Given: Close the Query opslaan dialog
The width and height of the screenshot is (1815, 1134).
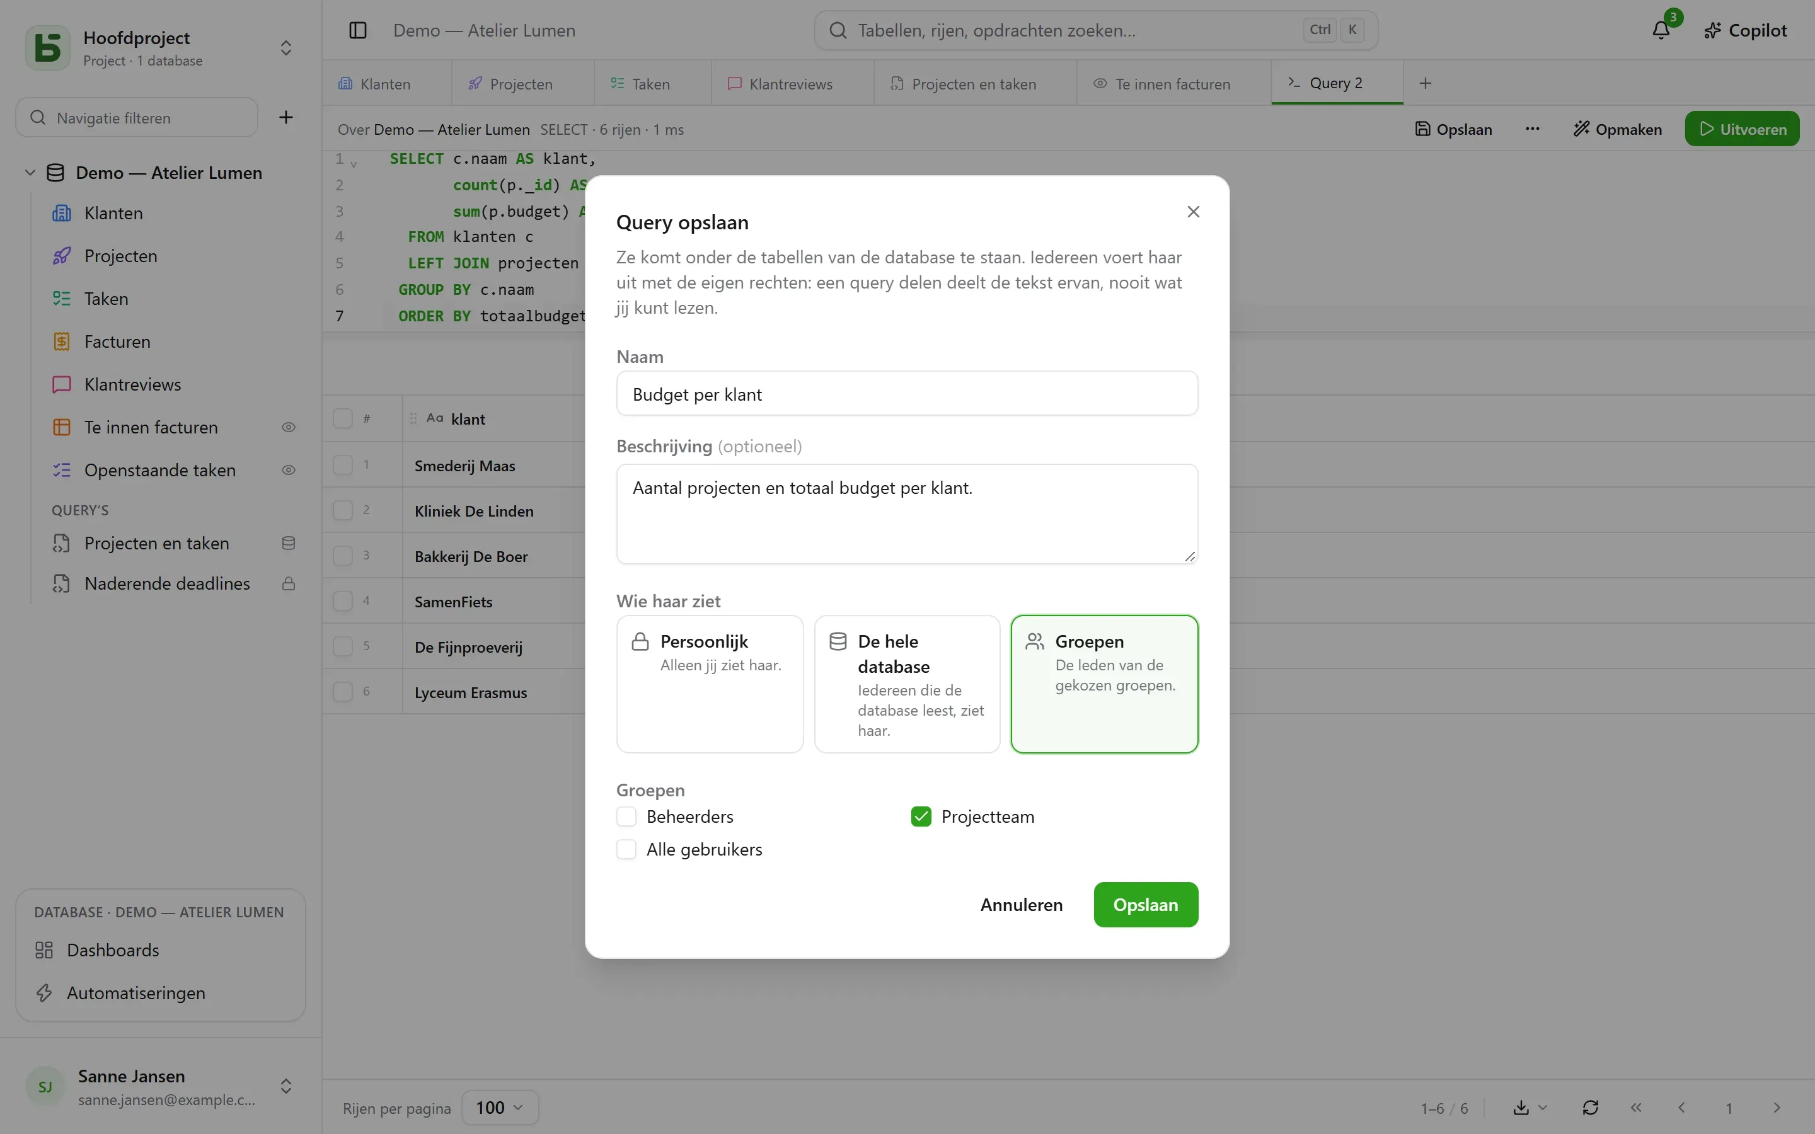Looking at the screenshot, I should coord(1193,212).
